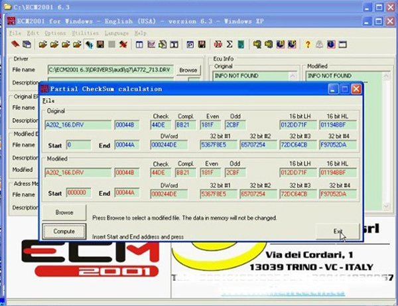Open the Options menu
Screen dimensions: 398x306
(x=55, y=33)
